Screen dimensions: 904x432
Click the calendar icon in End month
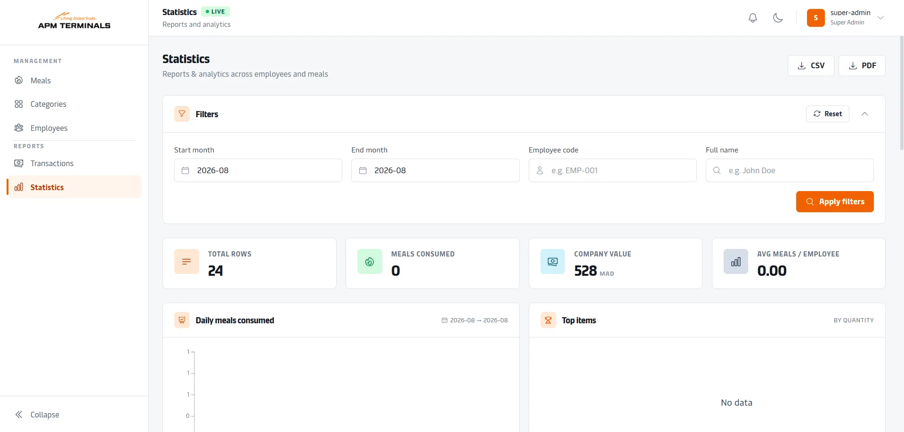(363, 170)
